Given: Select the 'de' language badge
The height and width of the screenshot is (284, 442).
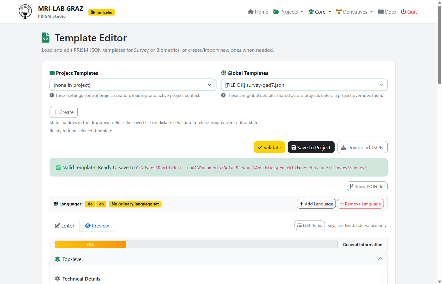Looking at the screenshot, I should (90, 204).
